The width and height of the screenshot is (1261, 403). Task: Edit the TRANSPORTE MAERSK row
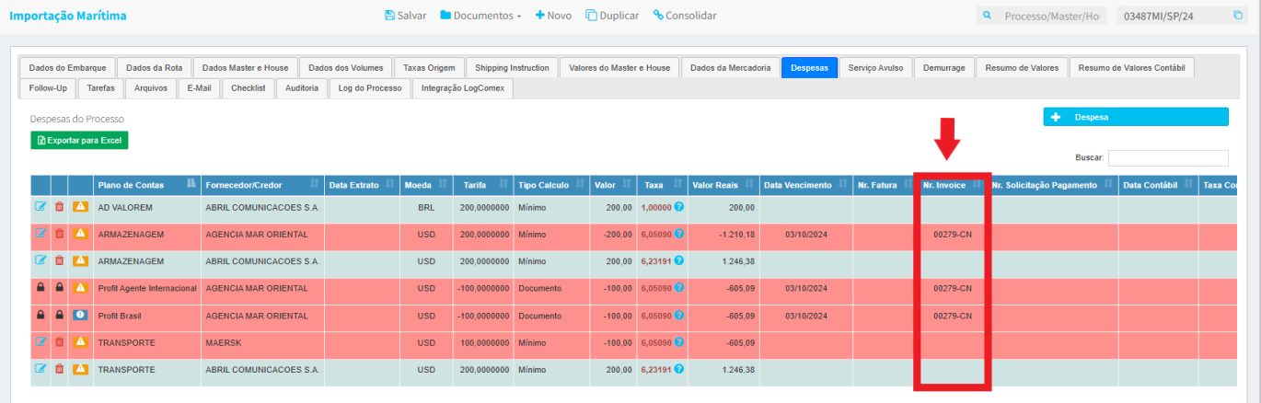(40, 342)
